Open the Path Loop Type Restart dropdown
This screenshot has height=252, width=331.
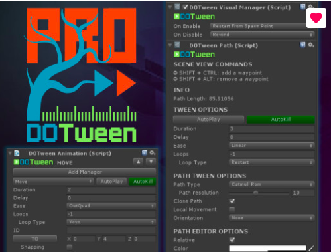tap(272, 162)
